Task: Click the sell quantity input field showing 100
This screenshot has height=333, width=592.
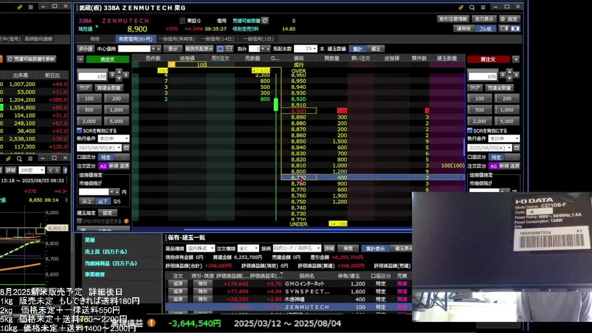Action: [x=92, y=76]
